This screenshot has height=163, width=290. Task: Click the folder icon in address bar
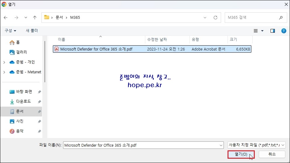tap(47, 17)
